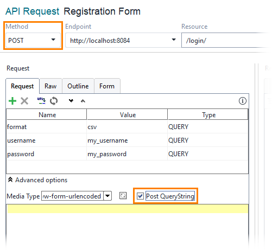Click the highlighted yellow request body line
The width and height of the screenshot is (272, 250).
128,209
